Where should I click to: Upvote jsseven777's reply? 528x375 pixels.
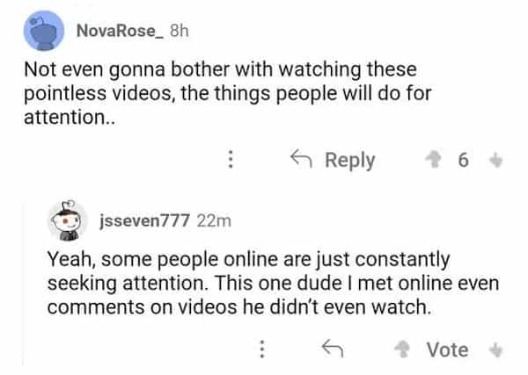click(x=403, y=350)
